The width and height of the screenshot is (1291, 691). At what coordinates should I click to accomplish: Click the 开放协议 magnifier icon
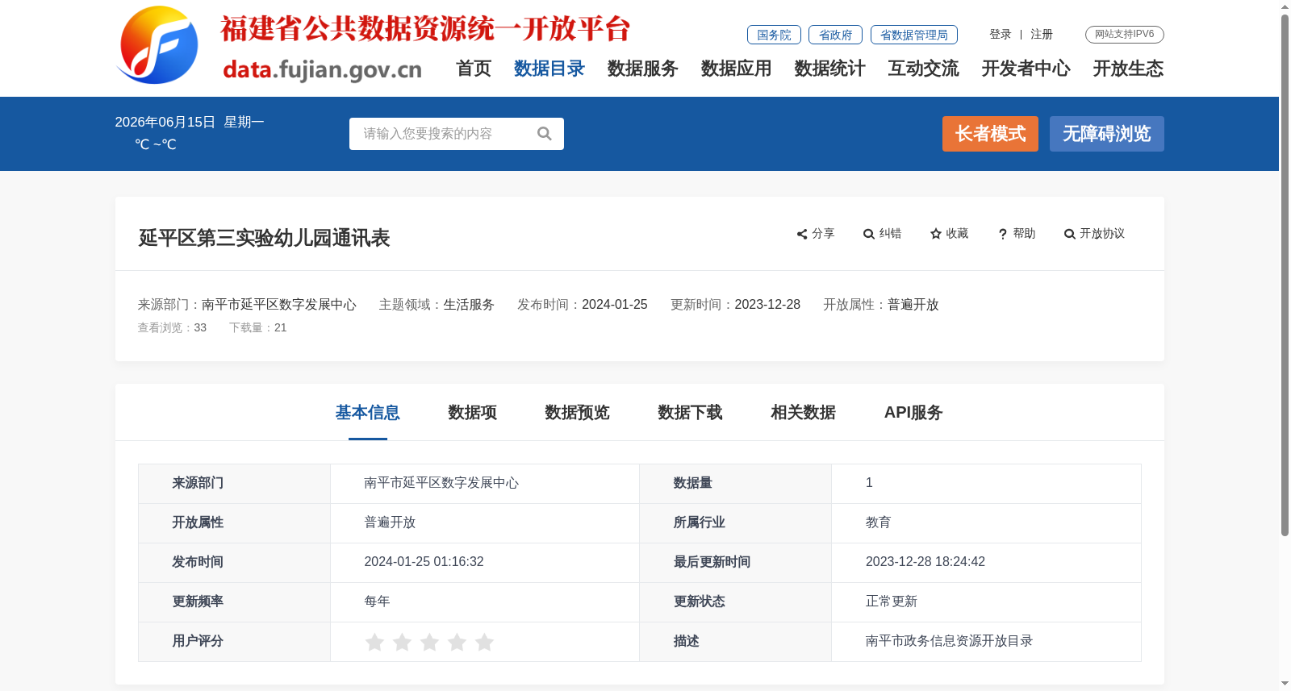(x=1070, y=234)
